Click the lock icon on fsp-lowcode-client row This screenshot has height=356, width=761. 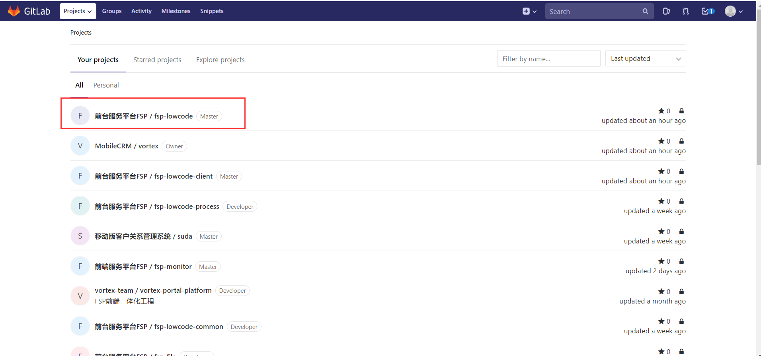(681, 171)
